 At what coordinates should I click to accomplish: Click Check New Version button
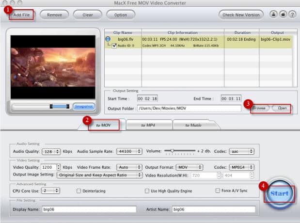241,15
